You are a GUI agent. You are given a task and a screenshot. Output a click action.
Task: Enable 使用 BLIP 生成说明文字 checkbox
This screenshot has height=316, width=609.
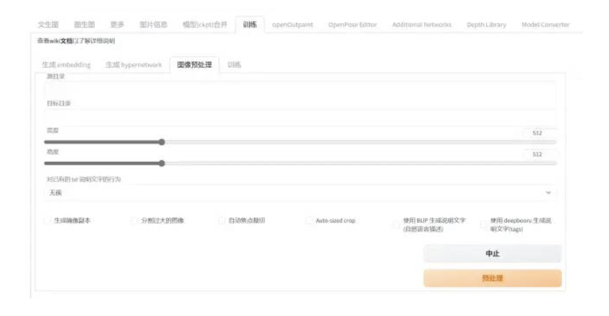[396, 225]
